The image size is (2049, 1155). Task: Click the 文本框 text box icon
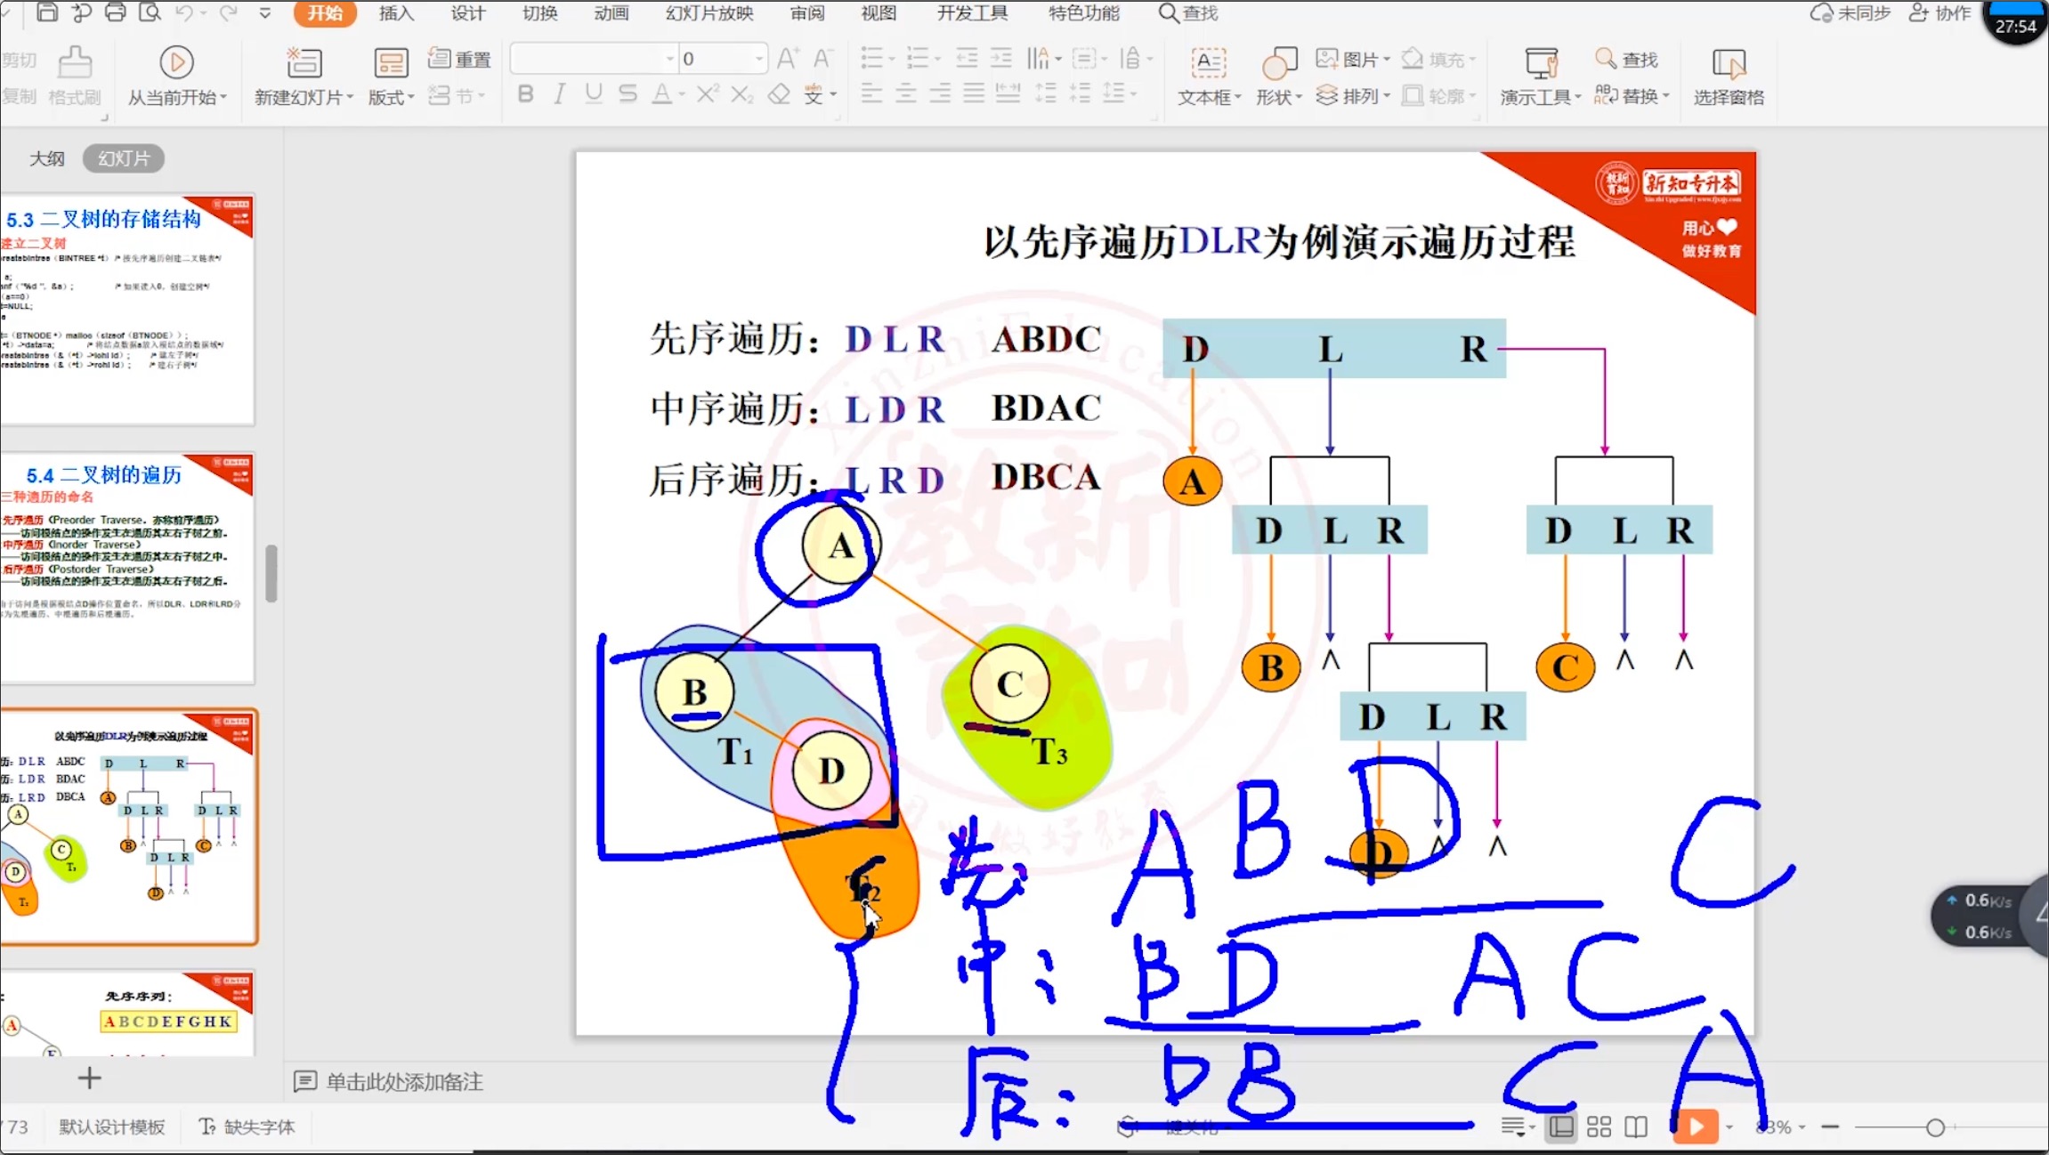pyautogui.click(x=1208, y=62)
